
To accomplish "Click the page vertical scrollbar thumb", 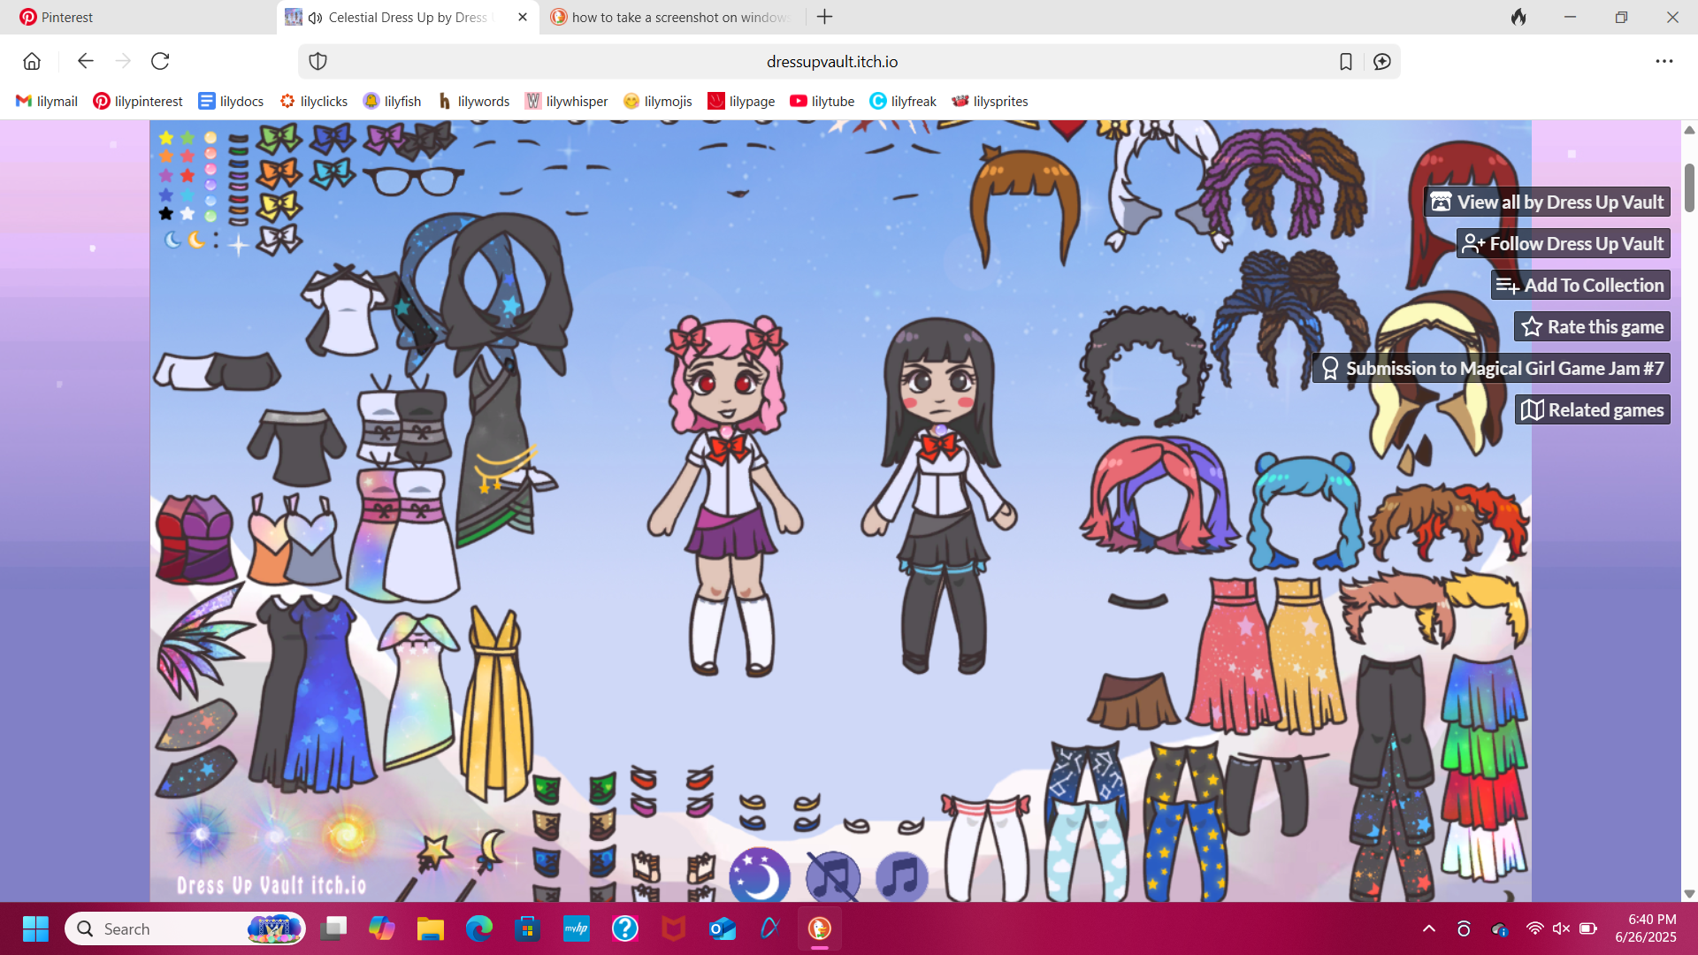I will pyautogui.click(x=1688, y=187).
